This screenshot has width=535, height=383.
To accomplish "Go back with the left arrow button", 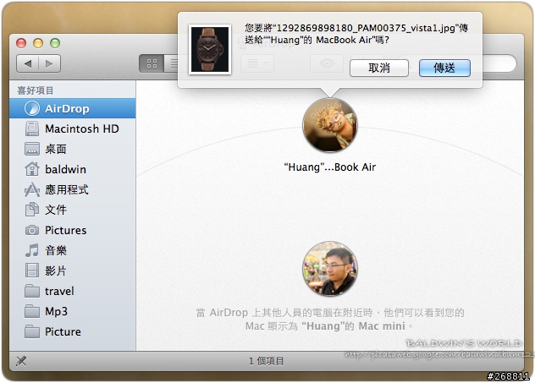I will [x=28, y=63].
